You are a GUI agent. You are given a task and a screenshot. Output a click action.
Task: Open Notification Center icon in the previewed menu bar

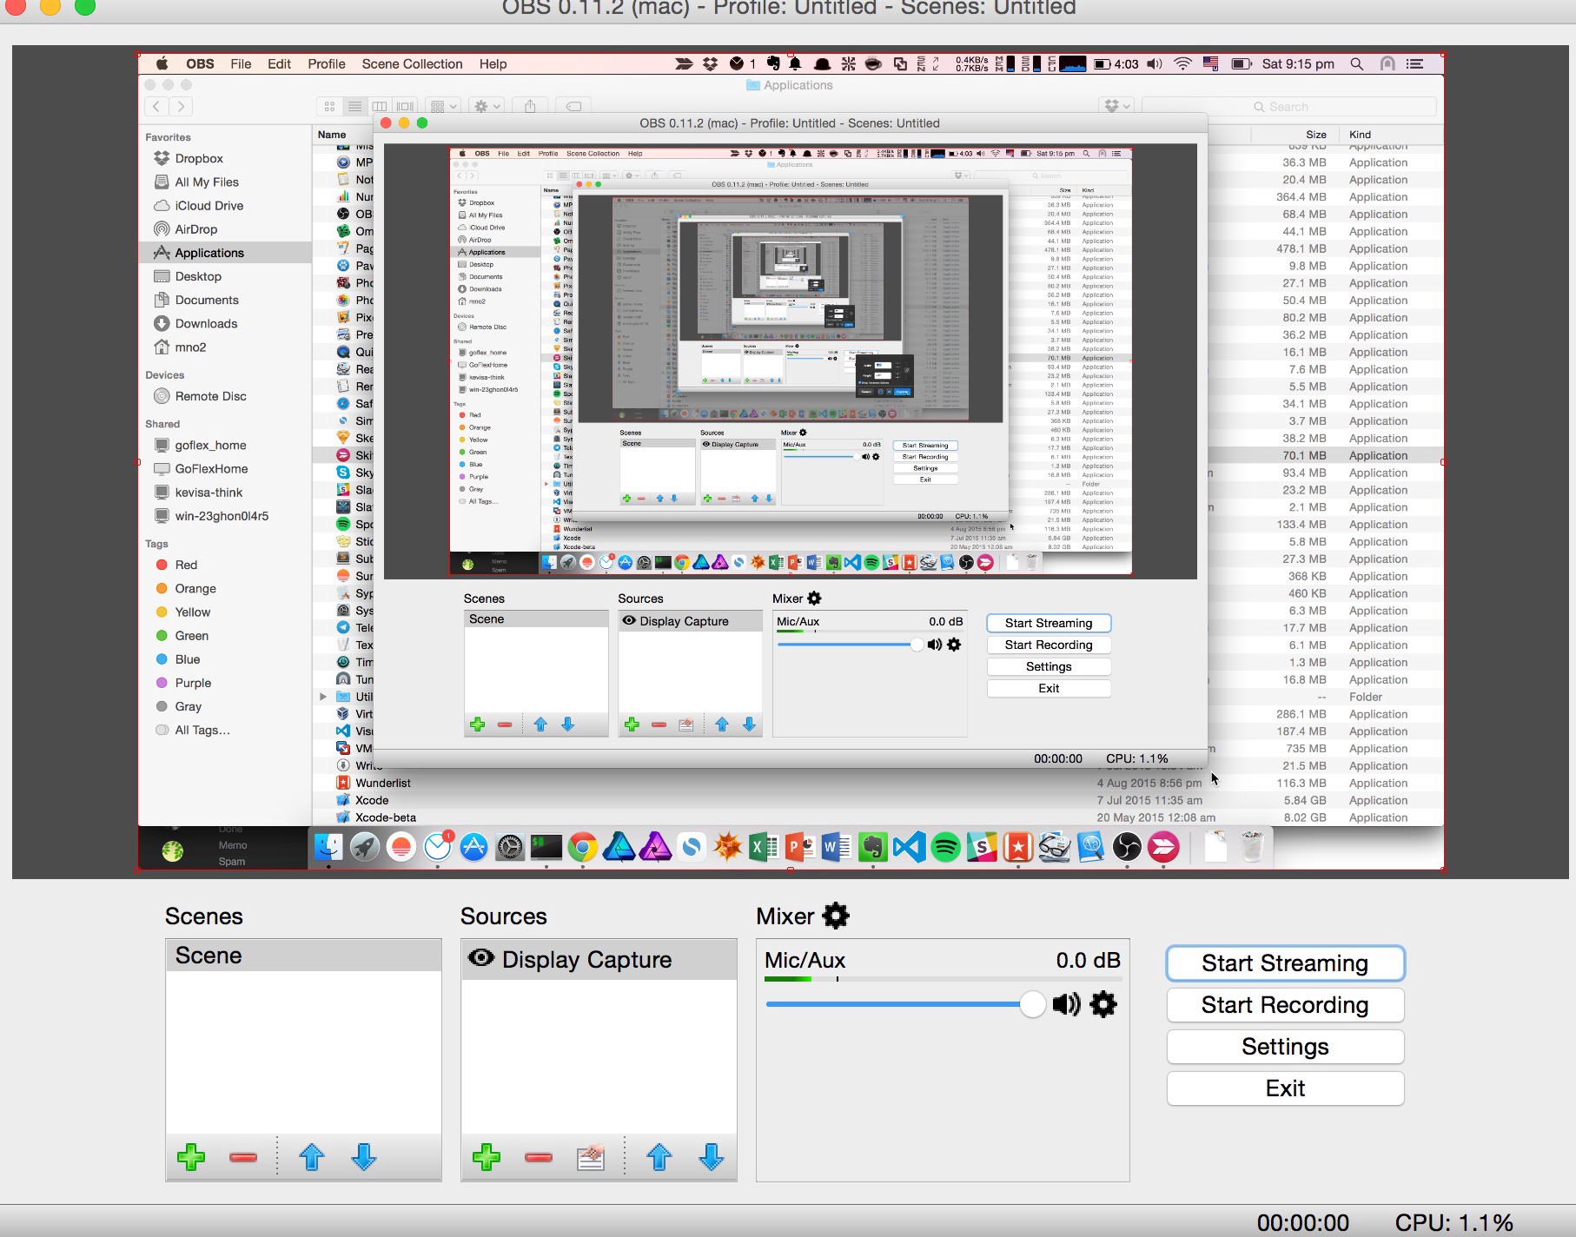click(1414, 63)
